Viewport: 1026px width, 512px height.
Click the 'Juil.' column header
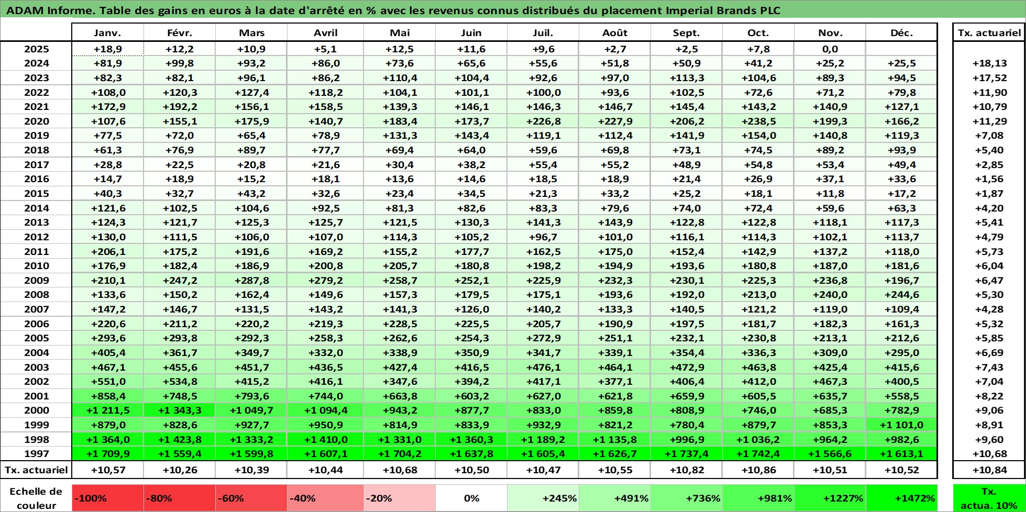pyautogui.click(x=543, y=32)
